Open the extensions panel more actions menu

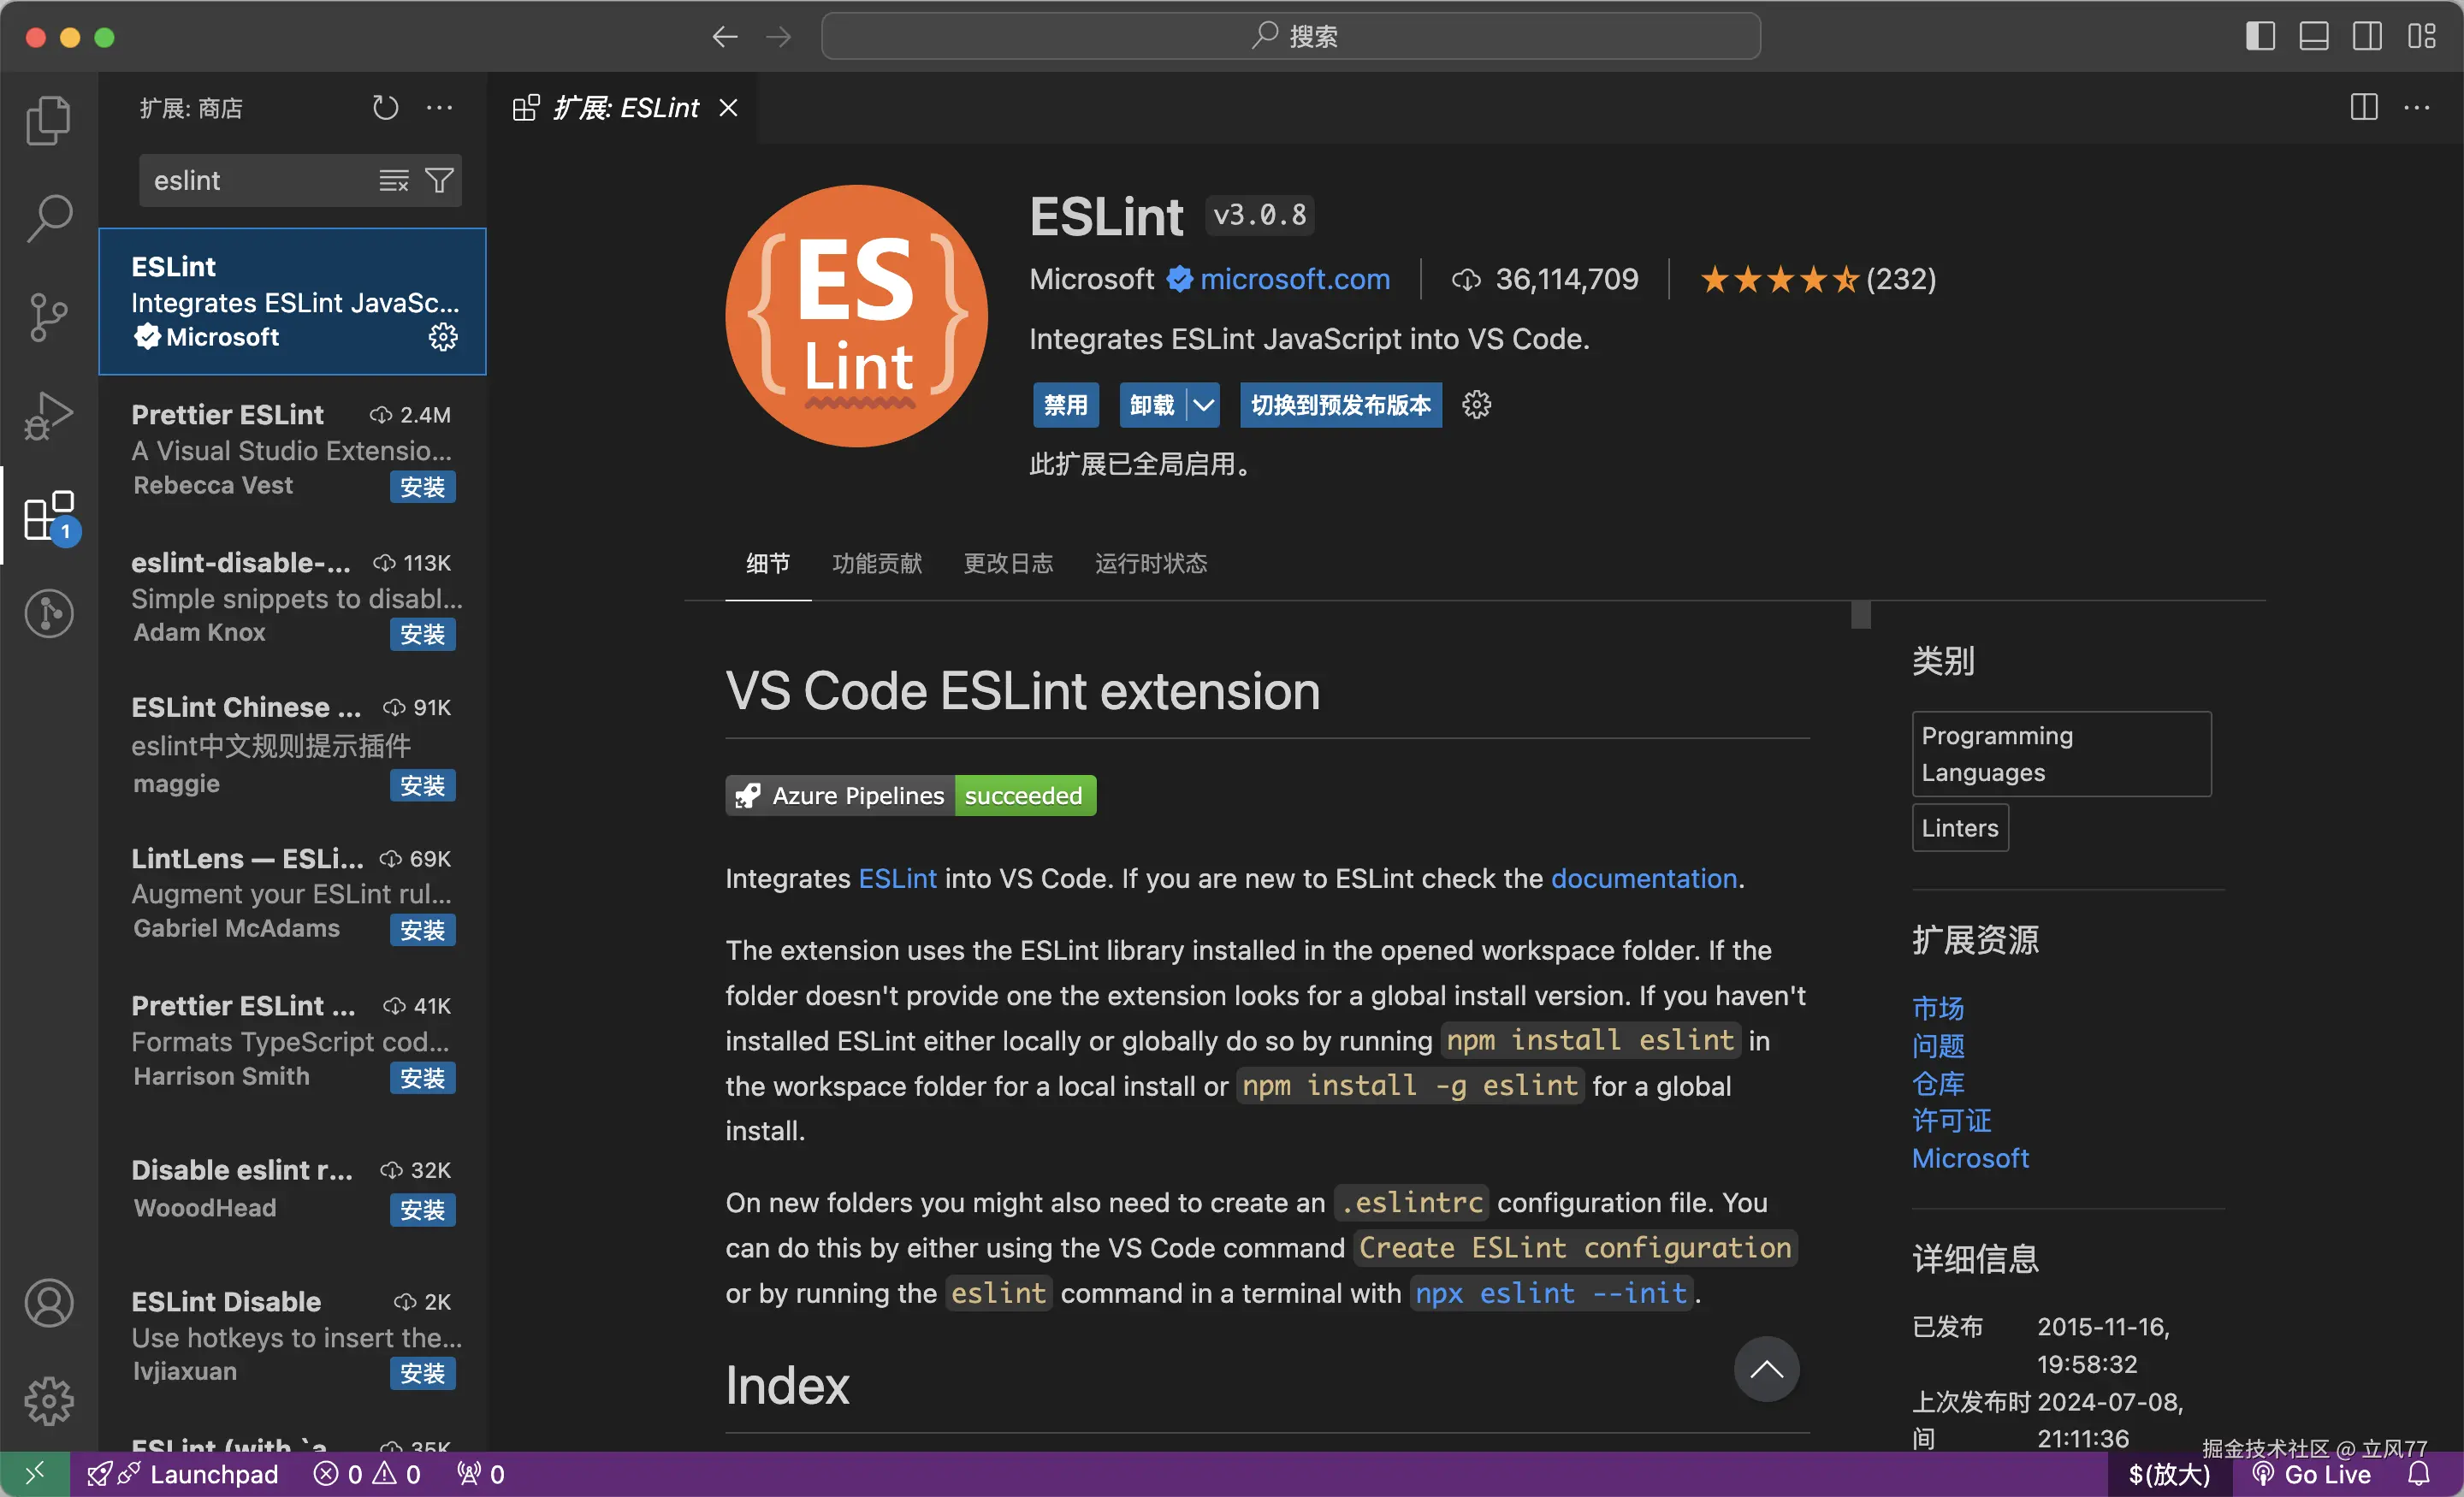pos(439,108)
